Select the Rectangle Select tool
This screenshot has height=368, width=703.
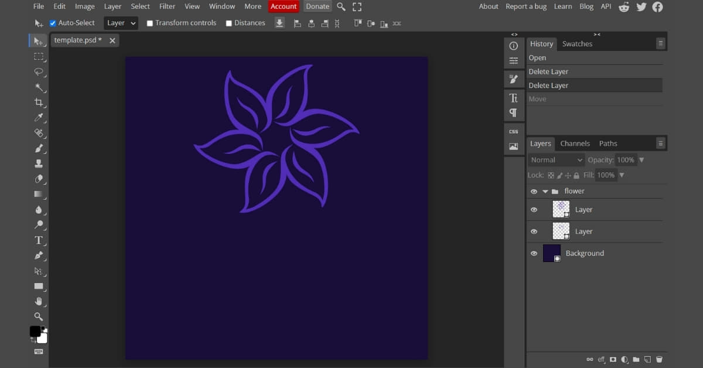tap(38, 56)
